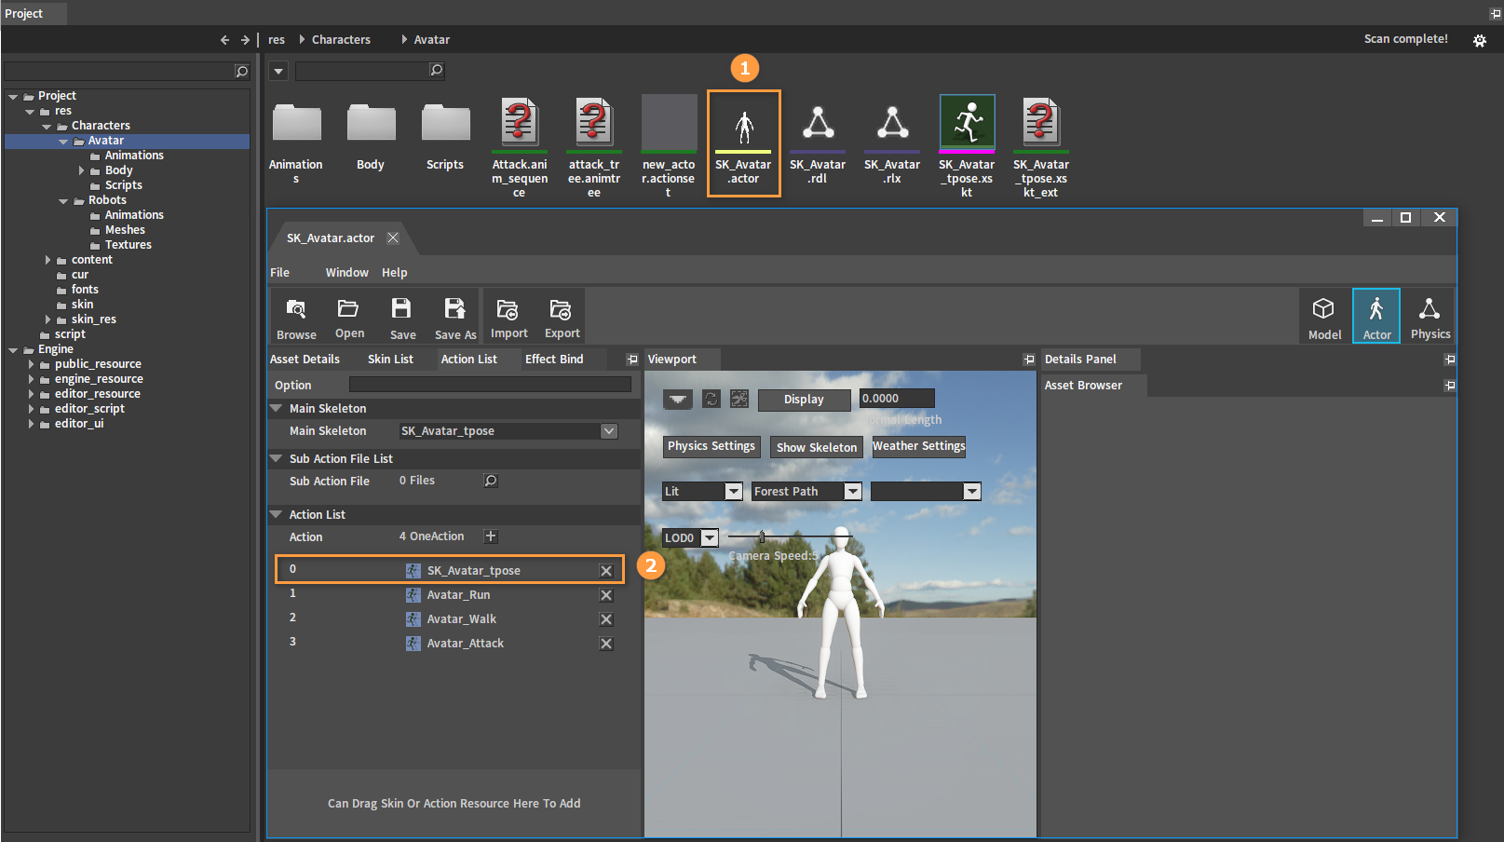The width and height of the screenshot is (1504, 842).
Task: Click Show Skeleton button
Action: tap(817, 448)
